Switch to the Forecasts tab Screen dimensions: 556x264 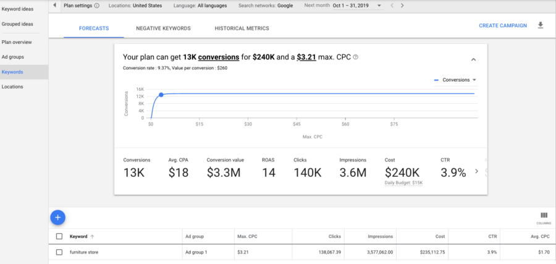[94, 28]
